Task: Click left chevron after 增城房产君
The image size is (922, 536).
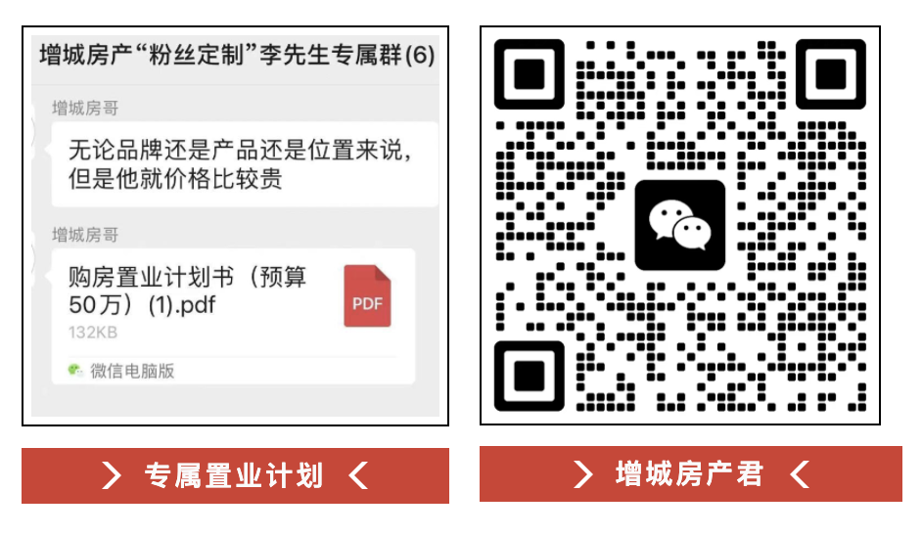Action: pyautogui.click(x=800, y=473)
